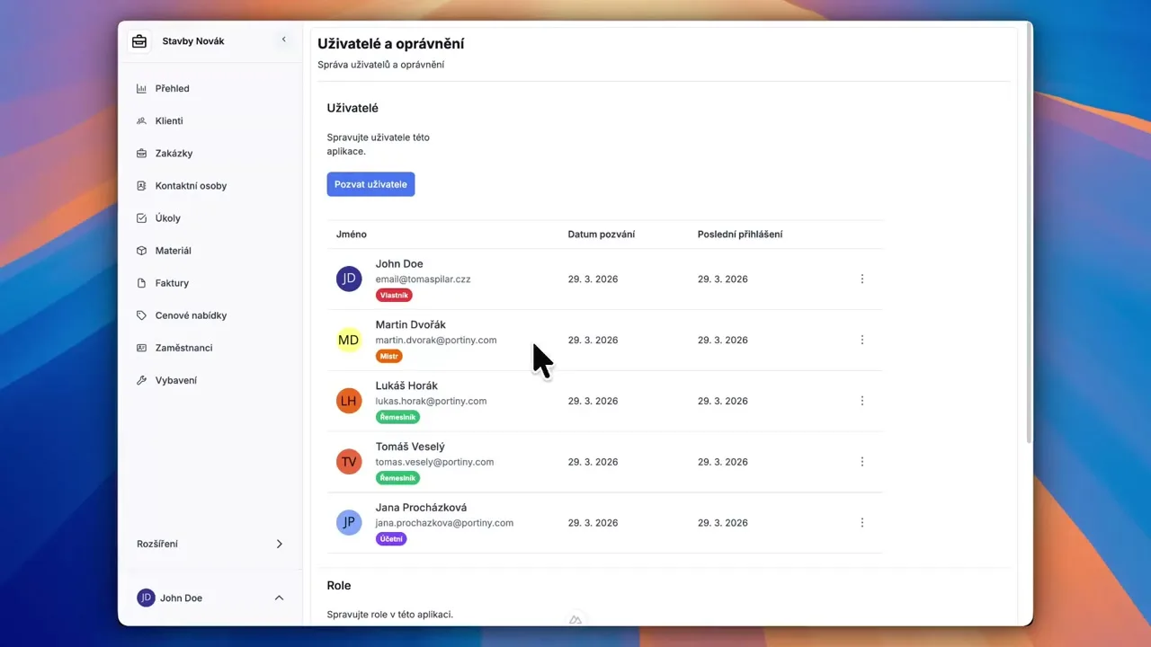
Task: Collapse the sidebar with the left chevron
Action: [283, 40]
